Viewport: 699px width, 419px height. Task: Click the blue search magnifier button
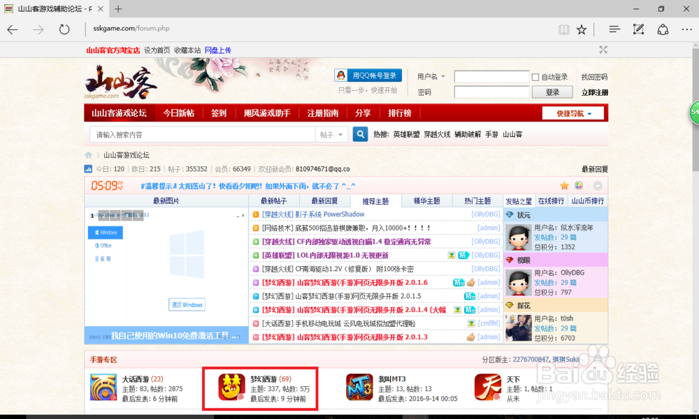pos(360,134)
